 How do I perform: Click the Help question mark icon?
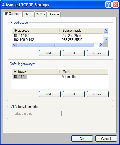tap(108, 4)
